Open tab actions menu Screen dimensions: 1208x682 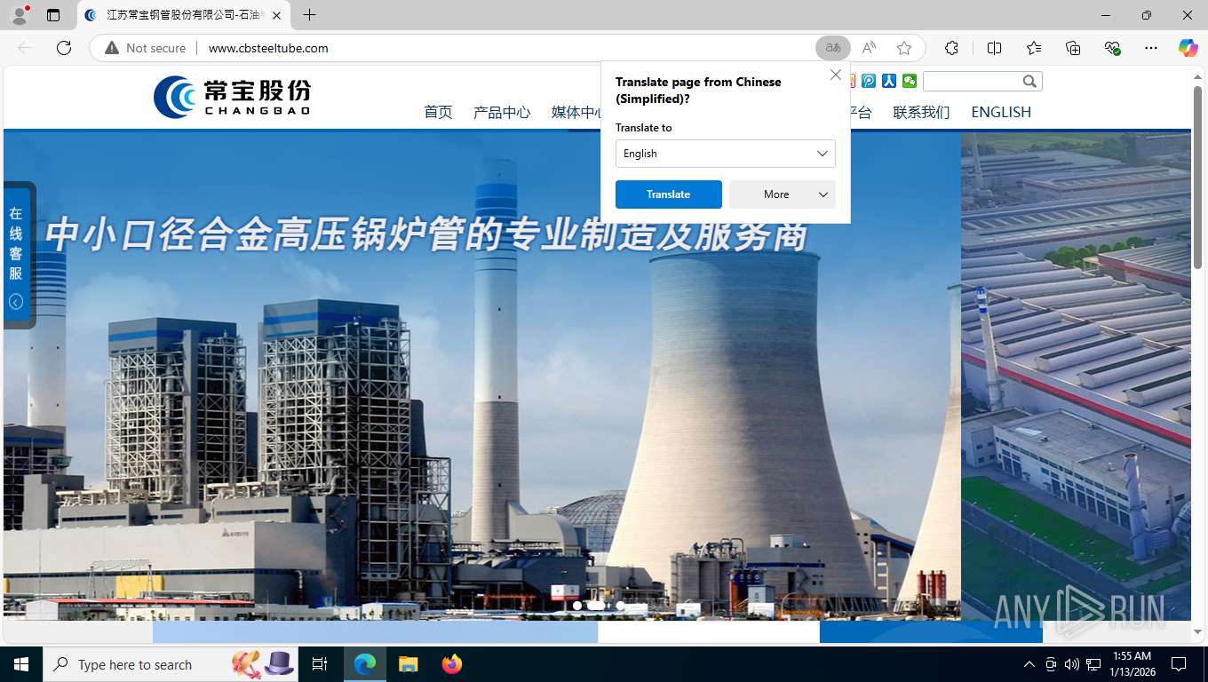tap(53, 15)
